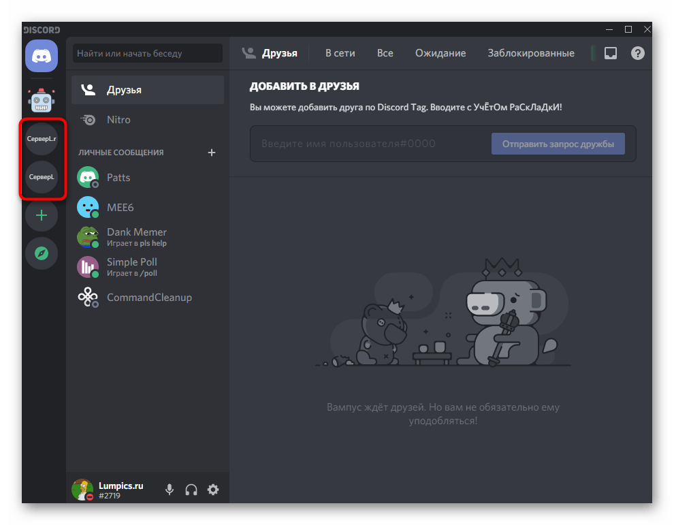Screen dimensions: 674x525
Task: Click the search conversation box
Action: [x=148, y=53]
